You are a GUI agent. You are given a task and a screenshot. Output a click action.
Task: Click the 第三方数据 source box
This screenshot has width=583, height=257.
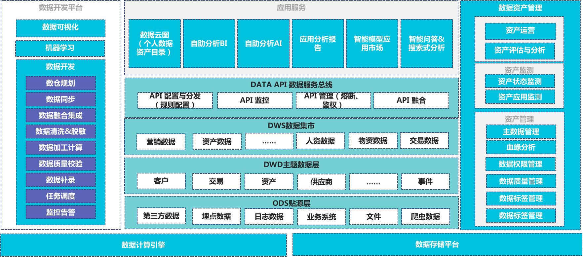coord(161,216)
